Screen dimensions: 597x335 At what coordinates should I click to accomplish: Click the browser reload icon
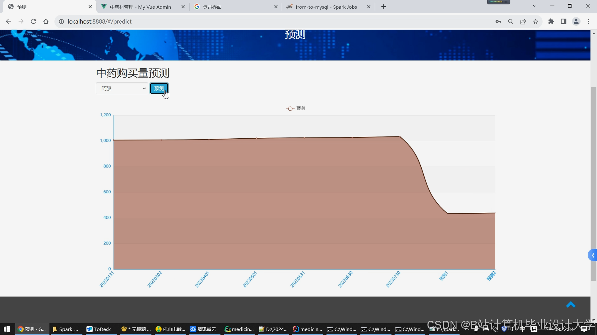[x=34, y=21]
